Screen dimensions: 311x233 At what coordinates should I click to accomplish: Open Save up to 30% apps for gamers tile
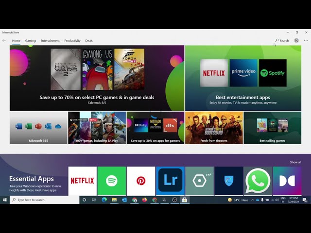tap(155, 128)
